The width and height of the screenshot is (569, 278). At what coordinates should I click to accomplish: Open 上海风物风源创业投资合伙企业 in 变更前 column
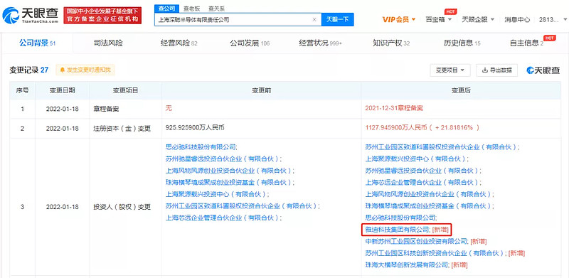(x=230, y=171)
